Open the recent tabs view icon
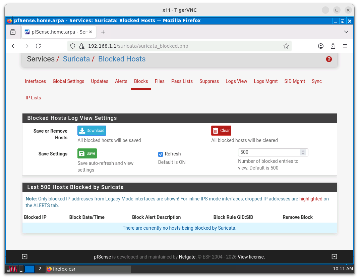Viewport: 359px width, 279px height. tap(13, 32)
